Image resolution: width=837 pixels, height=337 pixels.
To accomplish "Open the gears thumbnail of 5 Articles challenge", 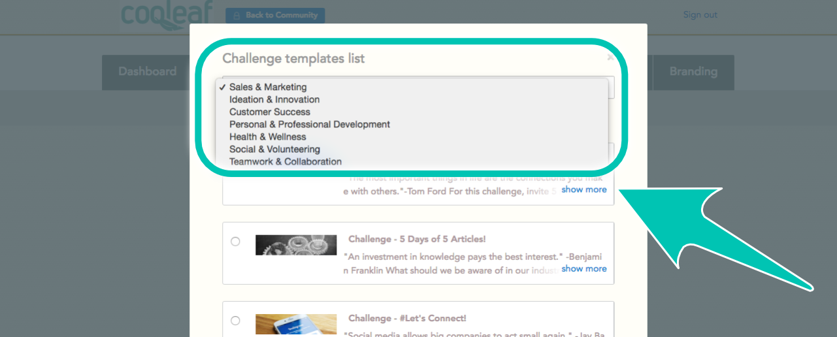I will [x=296, y=245].
